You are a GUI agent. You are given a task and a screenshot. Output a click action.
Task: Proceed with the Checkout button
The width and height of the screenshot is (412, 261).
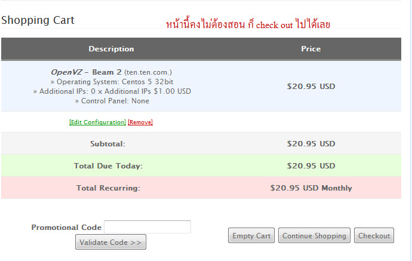374,236
